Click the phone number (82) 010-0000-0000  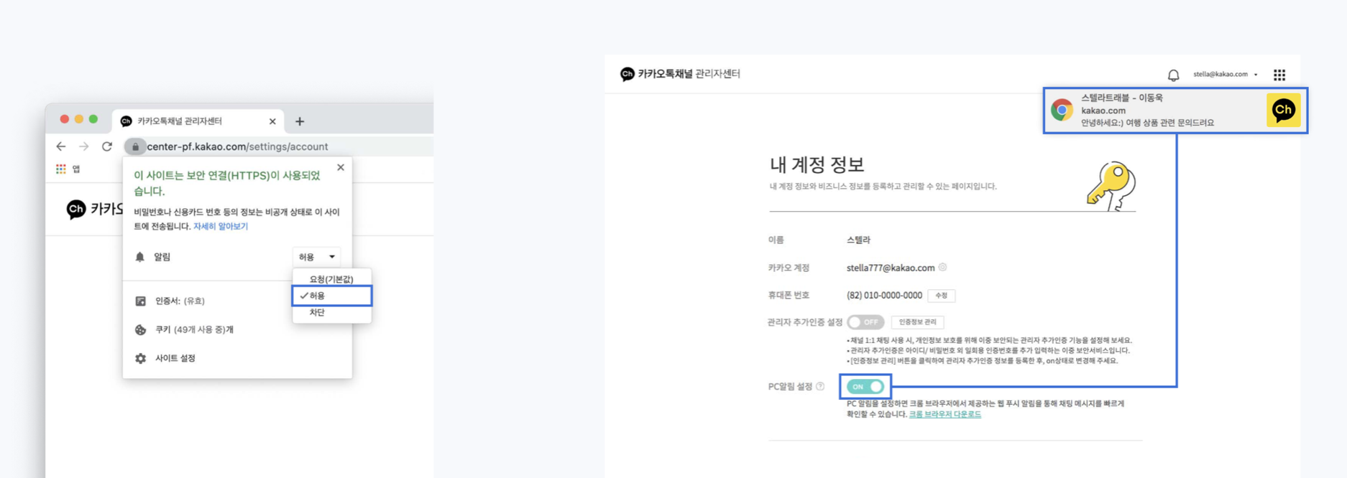coord(884,295)
